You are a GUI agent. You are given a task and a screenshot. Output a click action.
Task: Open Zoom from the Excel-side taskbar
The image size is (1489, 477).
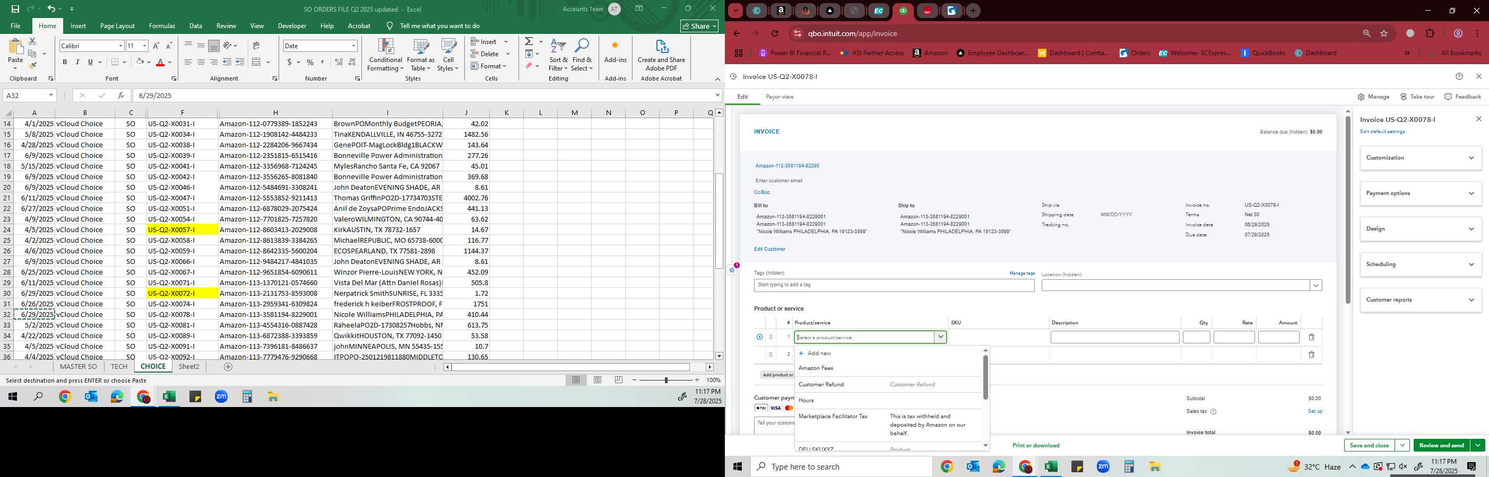click(221, 397)
